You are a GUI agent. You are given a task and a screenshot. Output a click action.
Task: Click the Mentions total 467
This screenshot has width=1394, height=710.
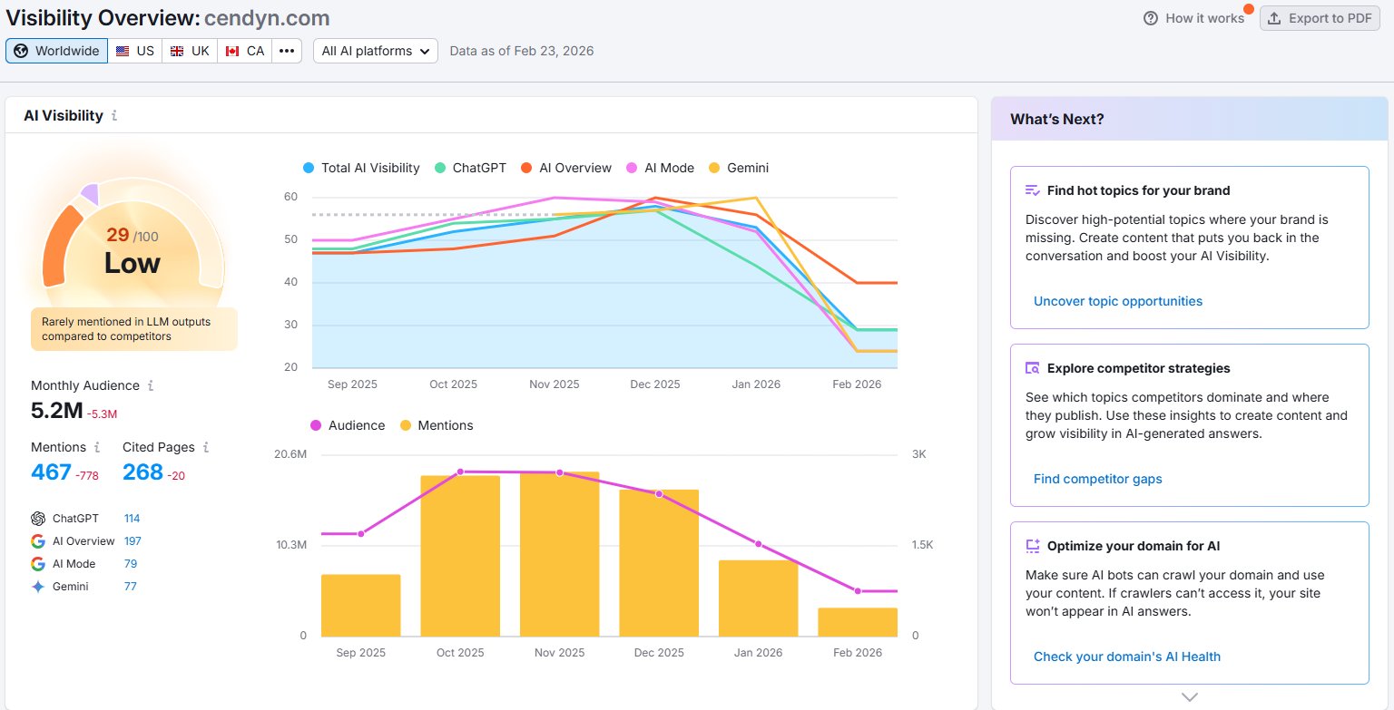(x=51, y=472)
